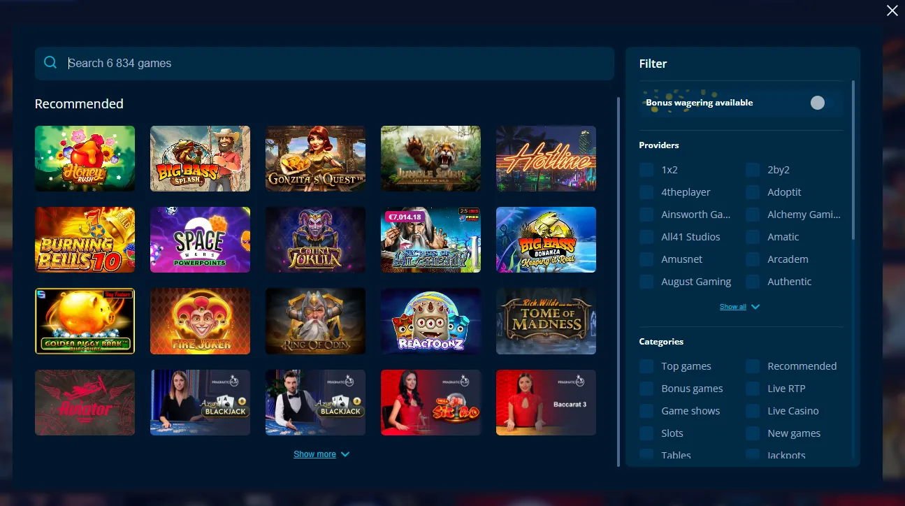Launch Count Jokula game
Screen dimensions: 905x506
(315, 240)
